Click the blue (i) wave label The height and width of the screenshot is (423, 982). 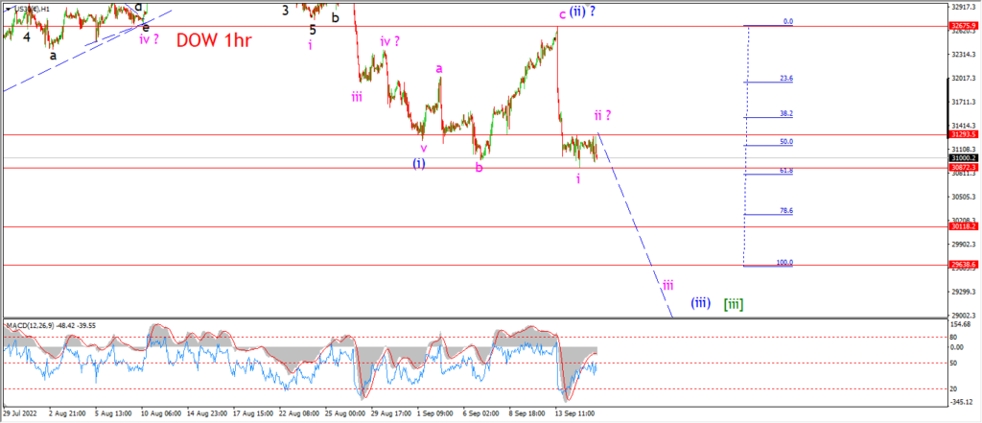[420, 164]
